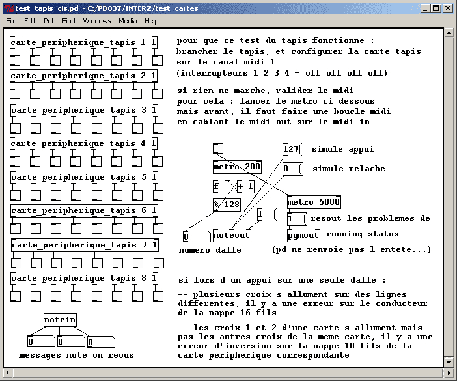This screenshot has width=457, height=381.
Task: Click the Pd icon in title bar
Action: [7, 8]
